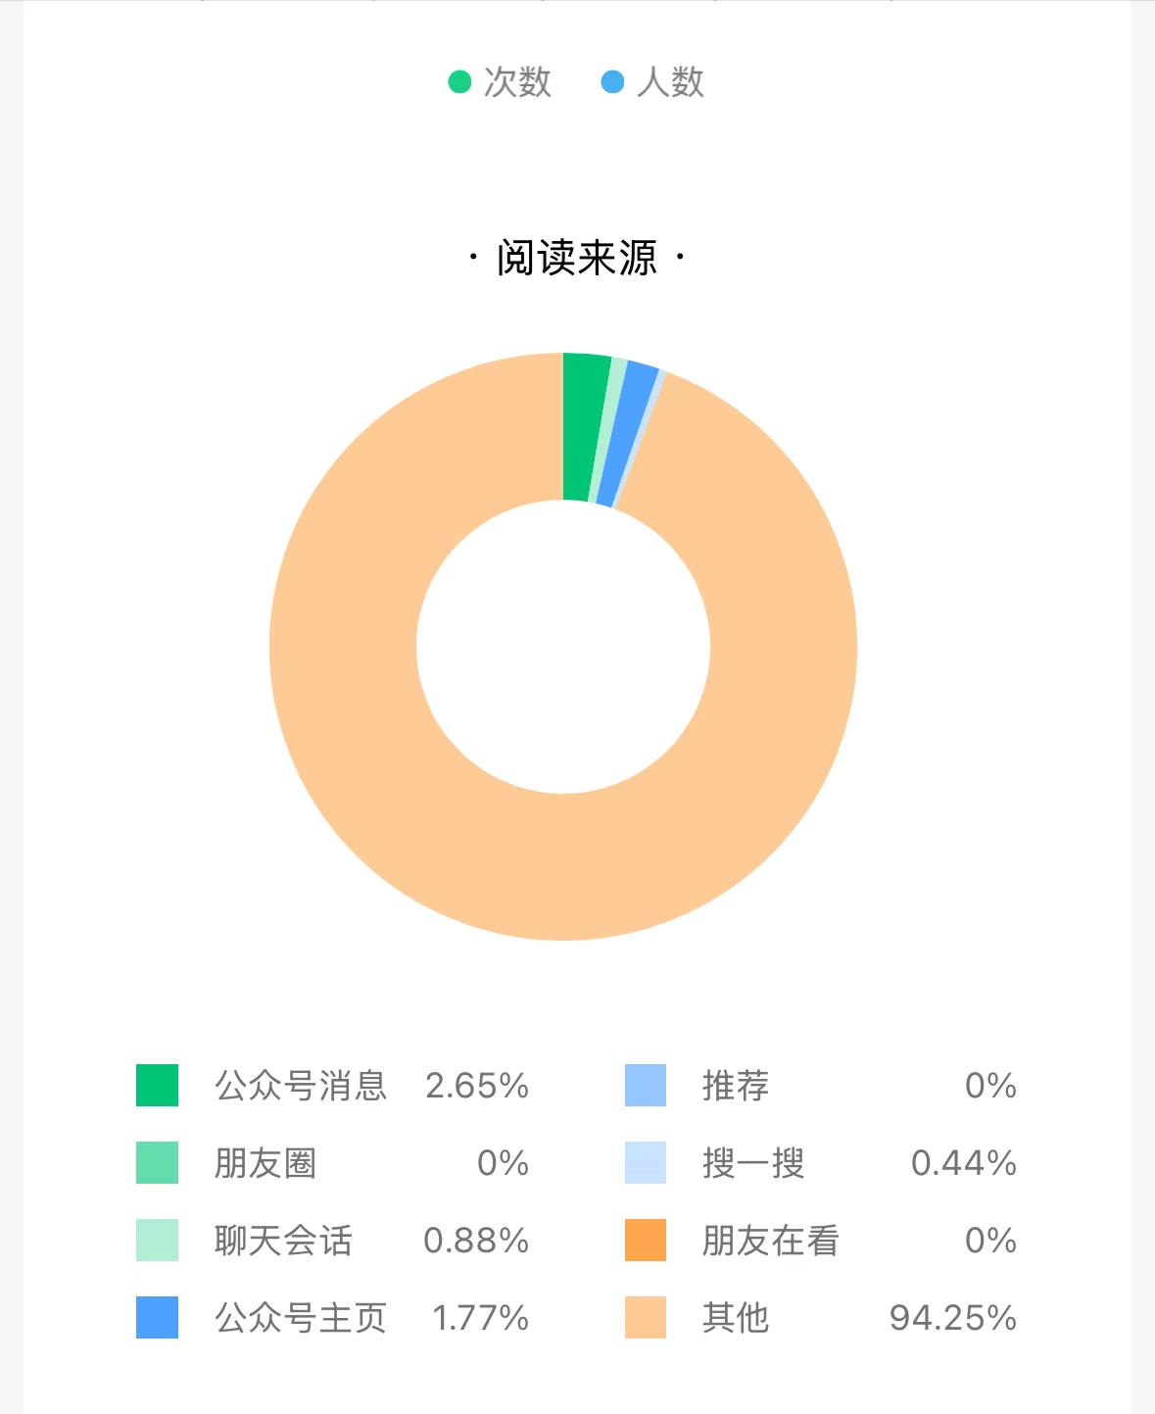Click the 搜一搜 pale blue swatch

[646, 1163]
